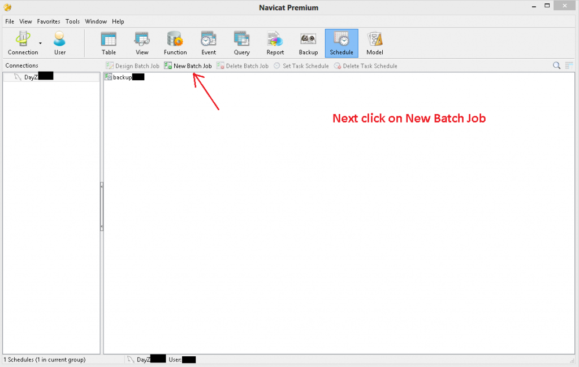The width and height of the screenshot is (579, 367).
Task: Toggle the view mode grid icon
Action: (569, 66)
